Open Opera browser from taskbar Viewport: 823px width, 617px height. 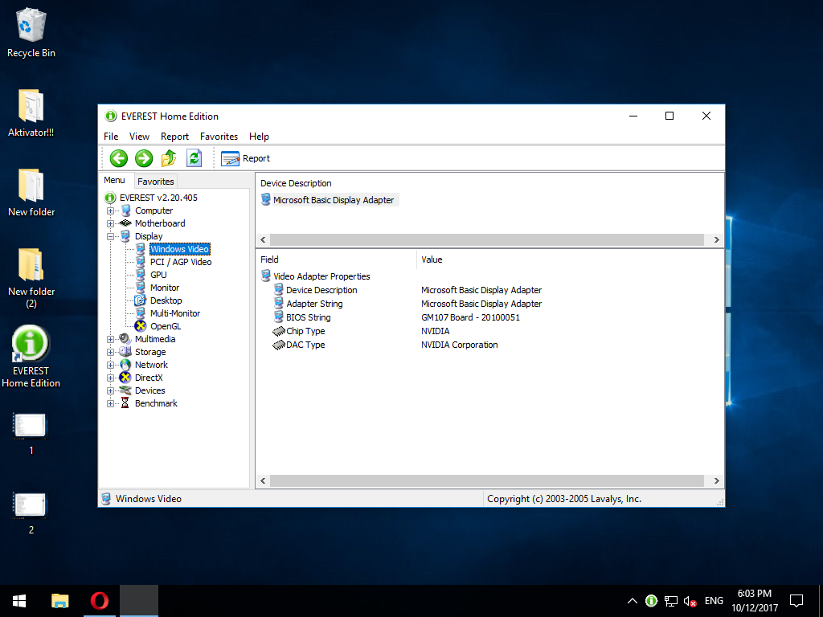(x=99, y=601)
